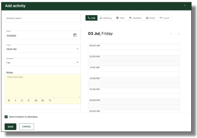
Task: Select the 09:00 AM calendar slot
Action: coord(140,50)
